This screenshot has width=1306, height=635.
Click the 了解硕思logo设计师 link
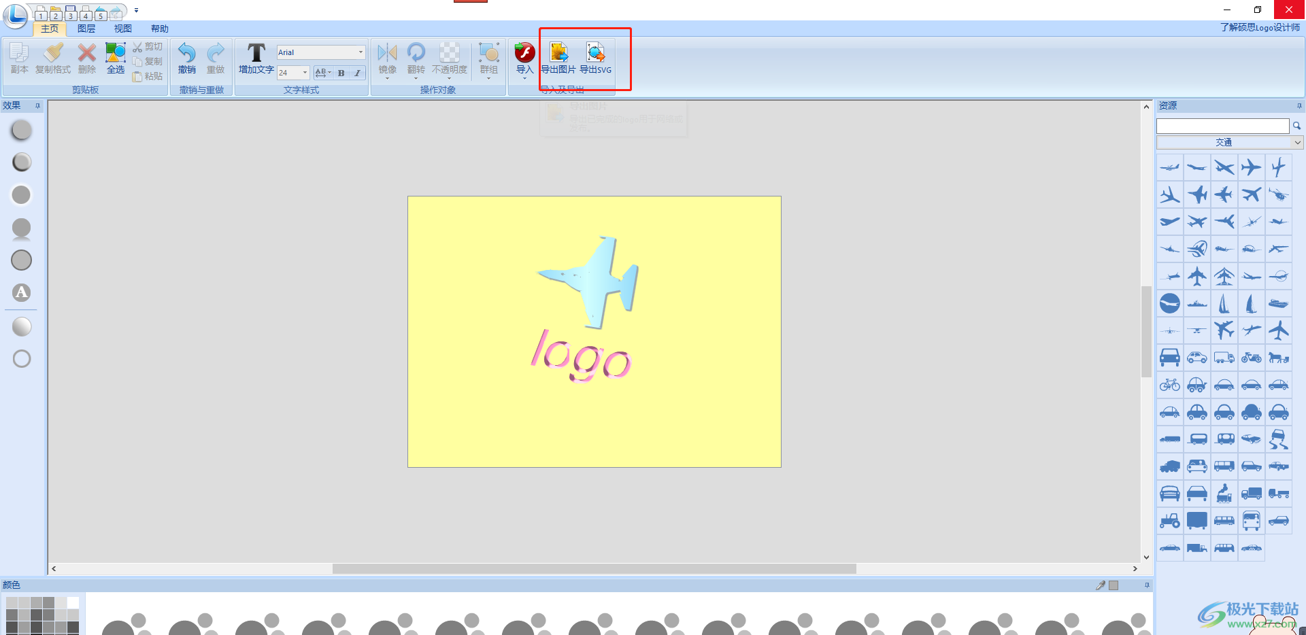pos(1260,27)
